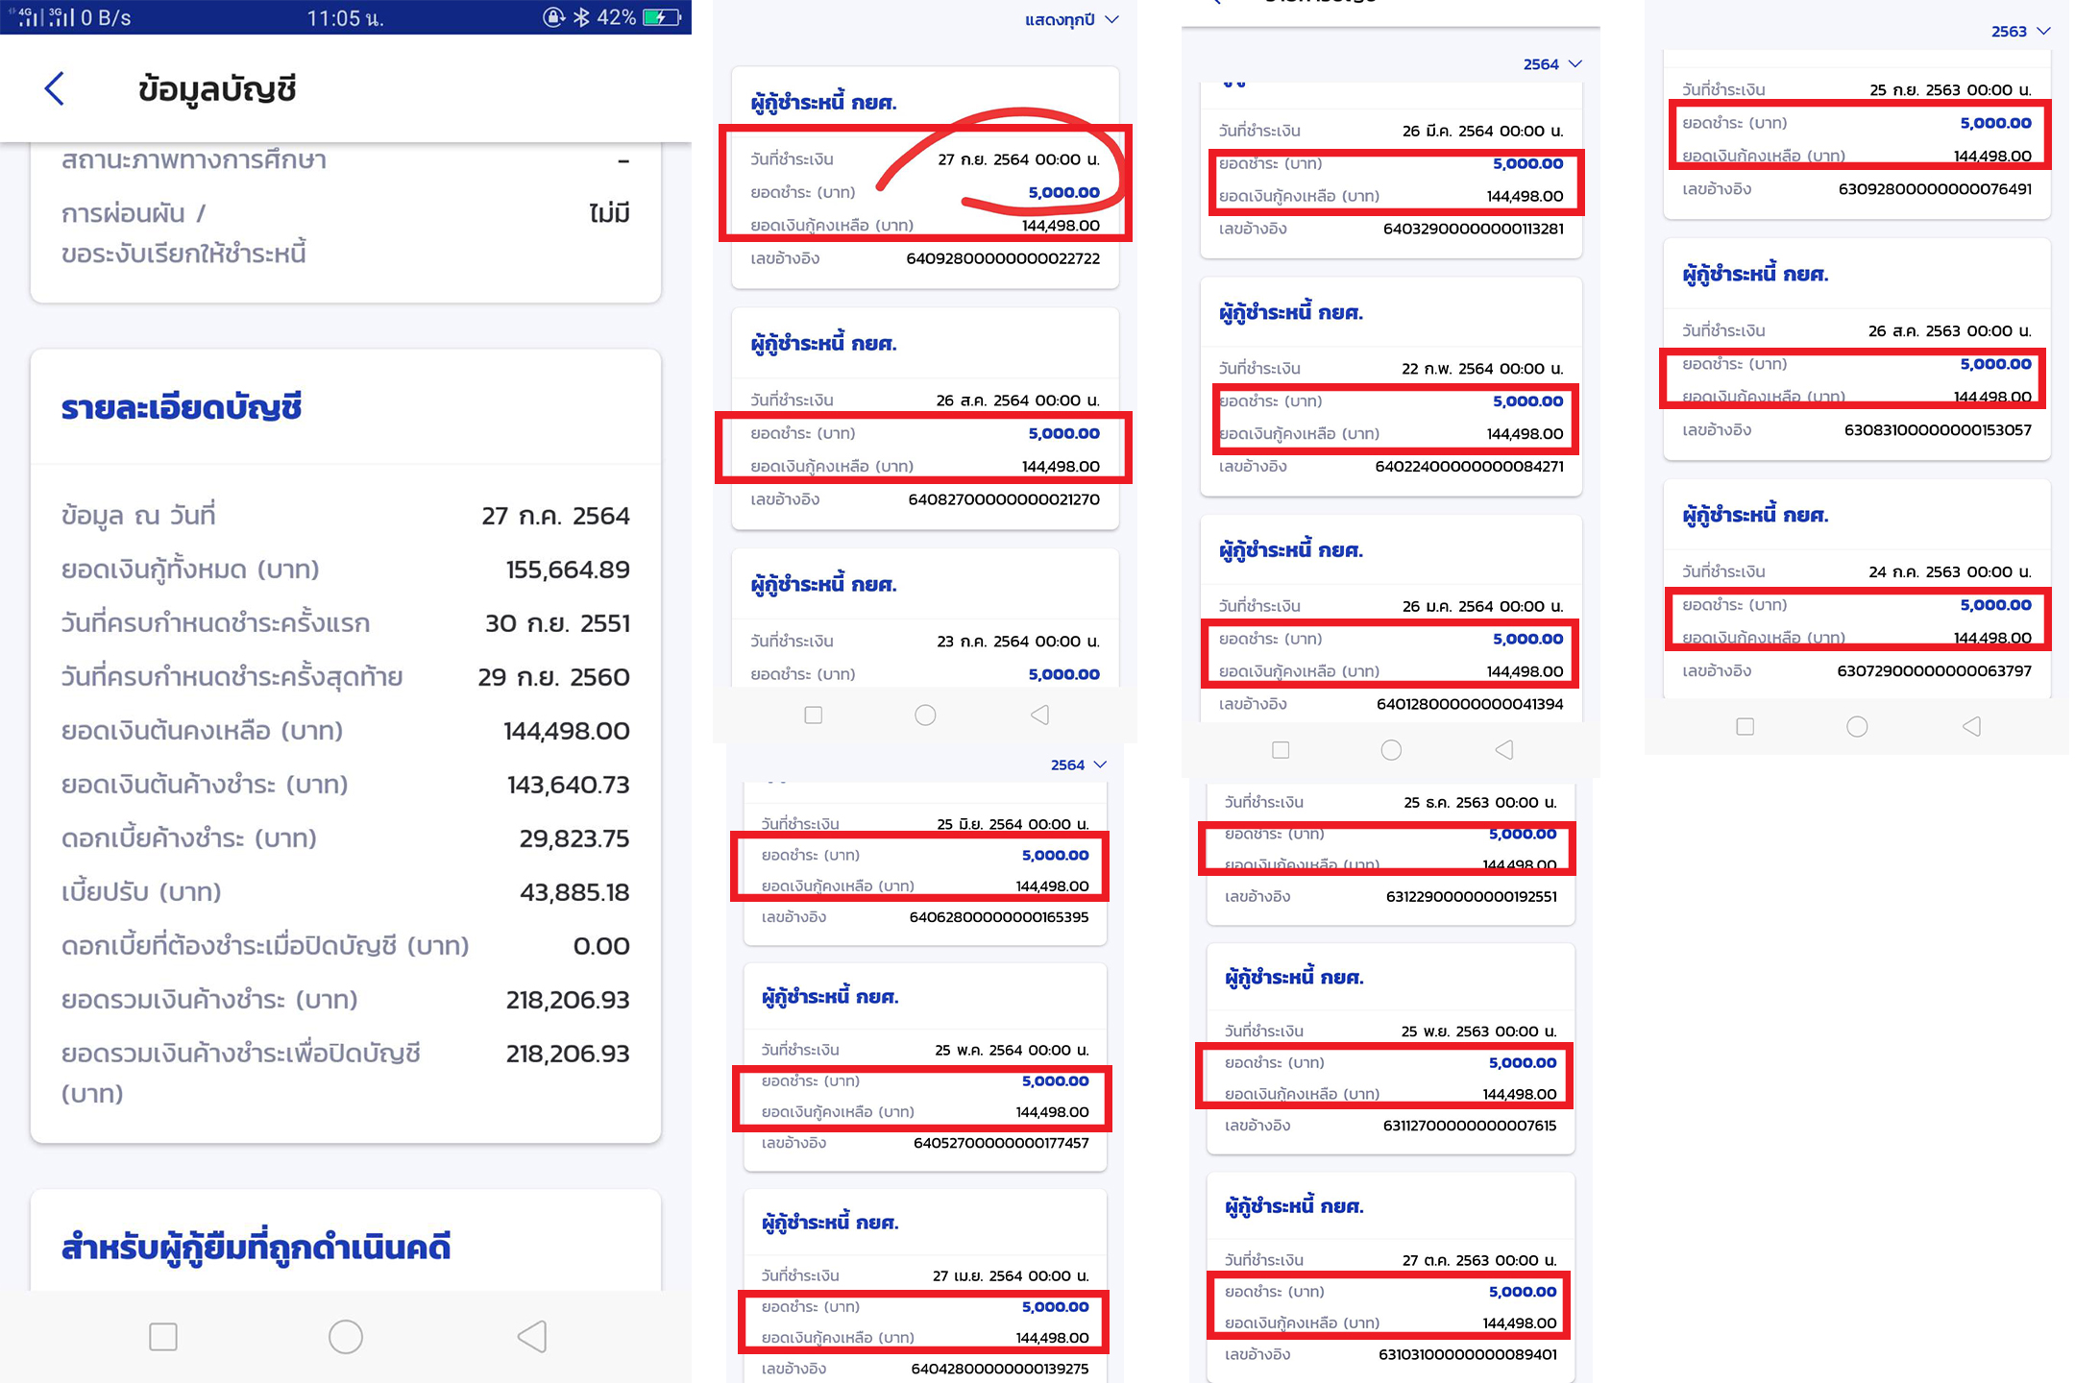Tap the รายละเอียดบัญชี section heading
Image resolution: width=2075 pixels, height=1383 pixels.
182,408
